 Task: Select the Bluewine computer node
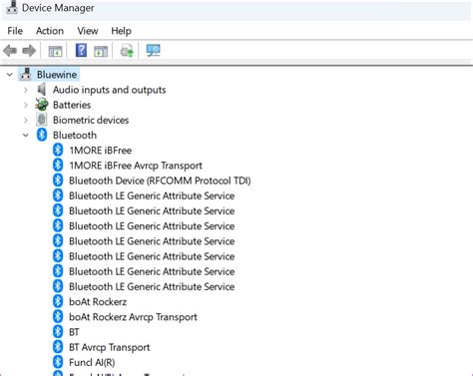(x=57, y=75)
